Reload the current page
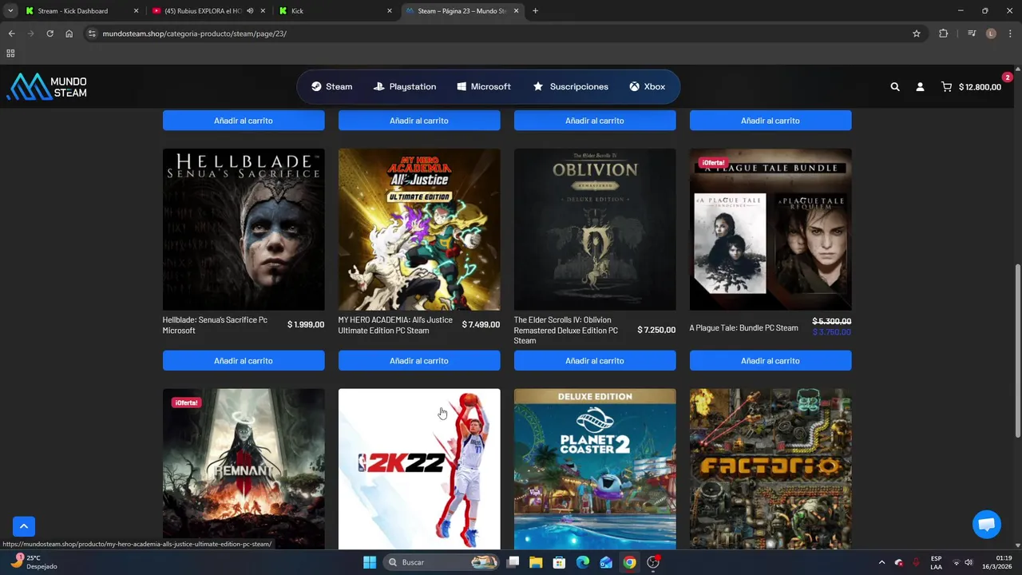This screenshot has width=1022, height=575. 50,34
